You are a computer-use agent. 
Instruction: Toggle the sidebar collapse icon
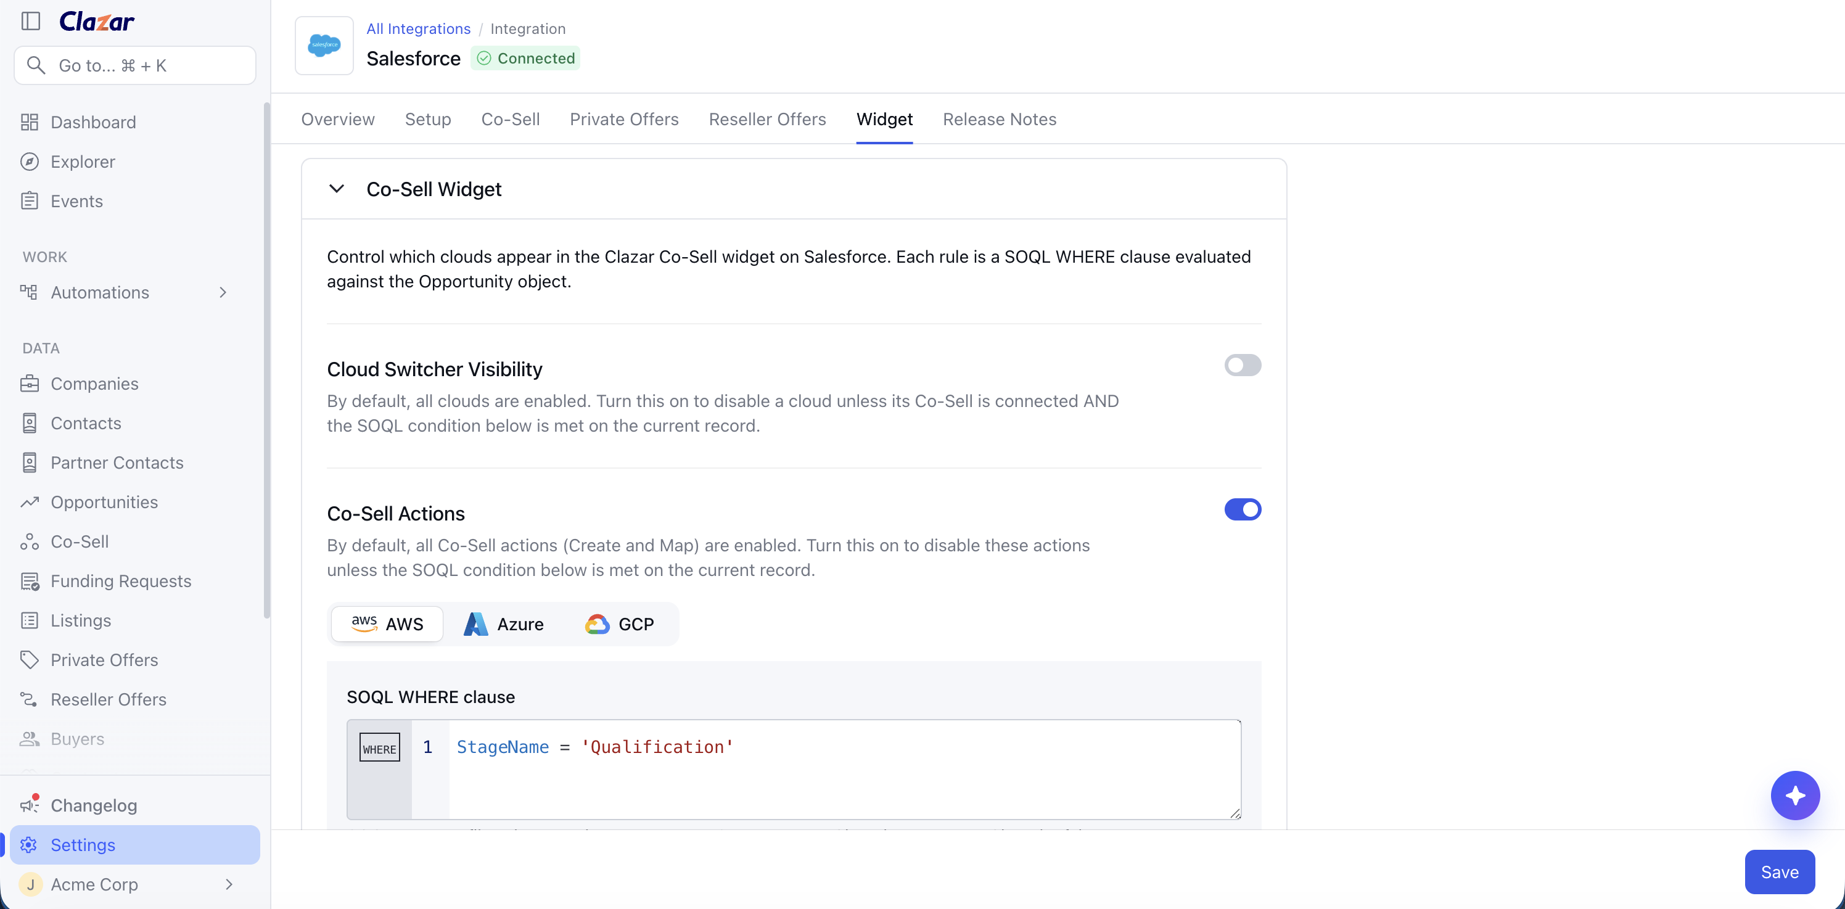tap(31, 22)
